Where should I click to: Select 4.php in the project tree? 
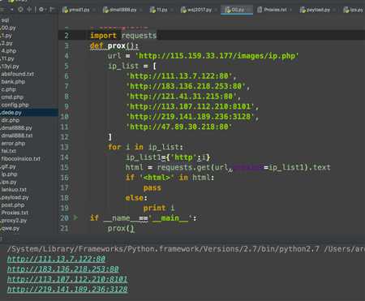pyautogui.click(x=9, y=50)
